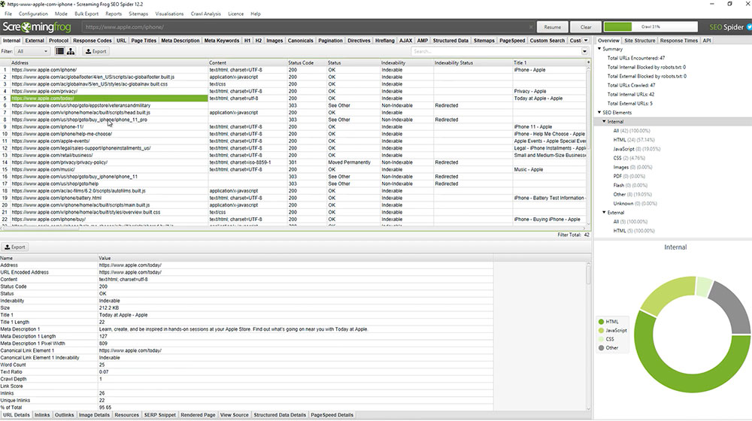The width and height of the screenshot is (752, 421).
Task: Open the tab overflow dropdown arrow
Action: 586,41
